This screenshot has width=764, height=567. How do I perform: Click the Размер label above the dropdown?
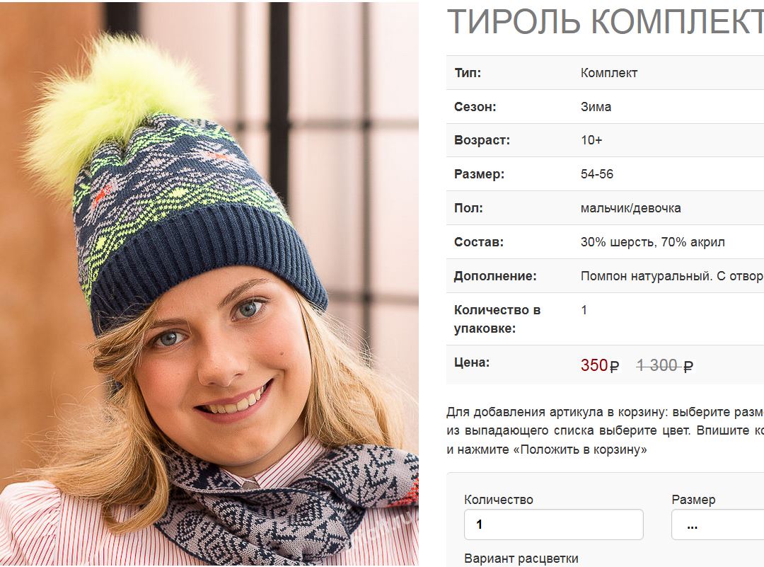pos(693,499)
